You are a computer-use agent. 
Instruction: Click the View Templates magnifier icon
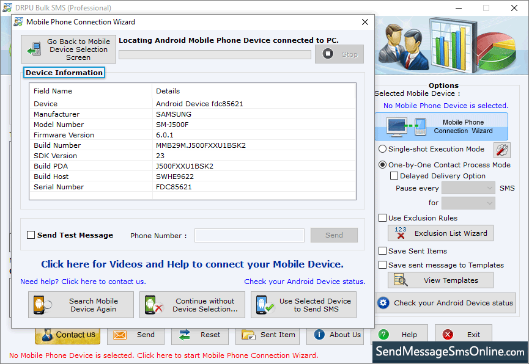pos(401,280)
